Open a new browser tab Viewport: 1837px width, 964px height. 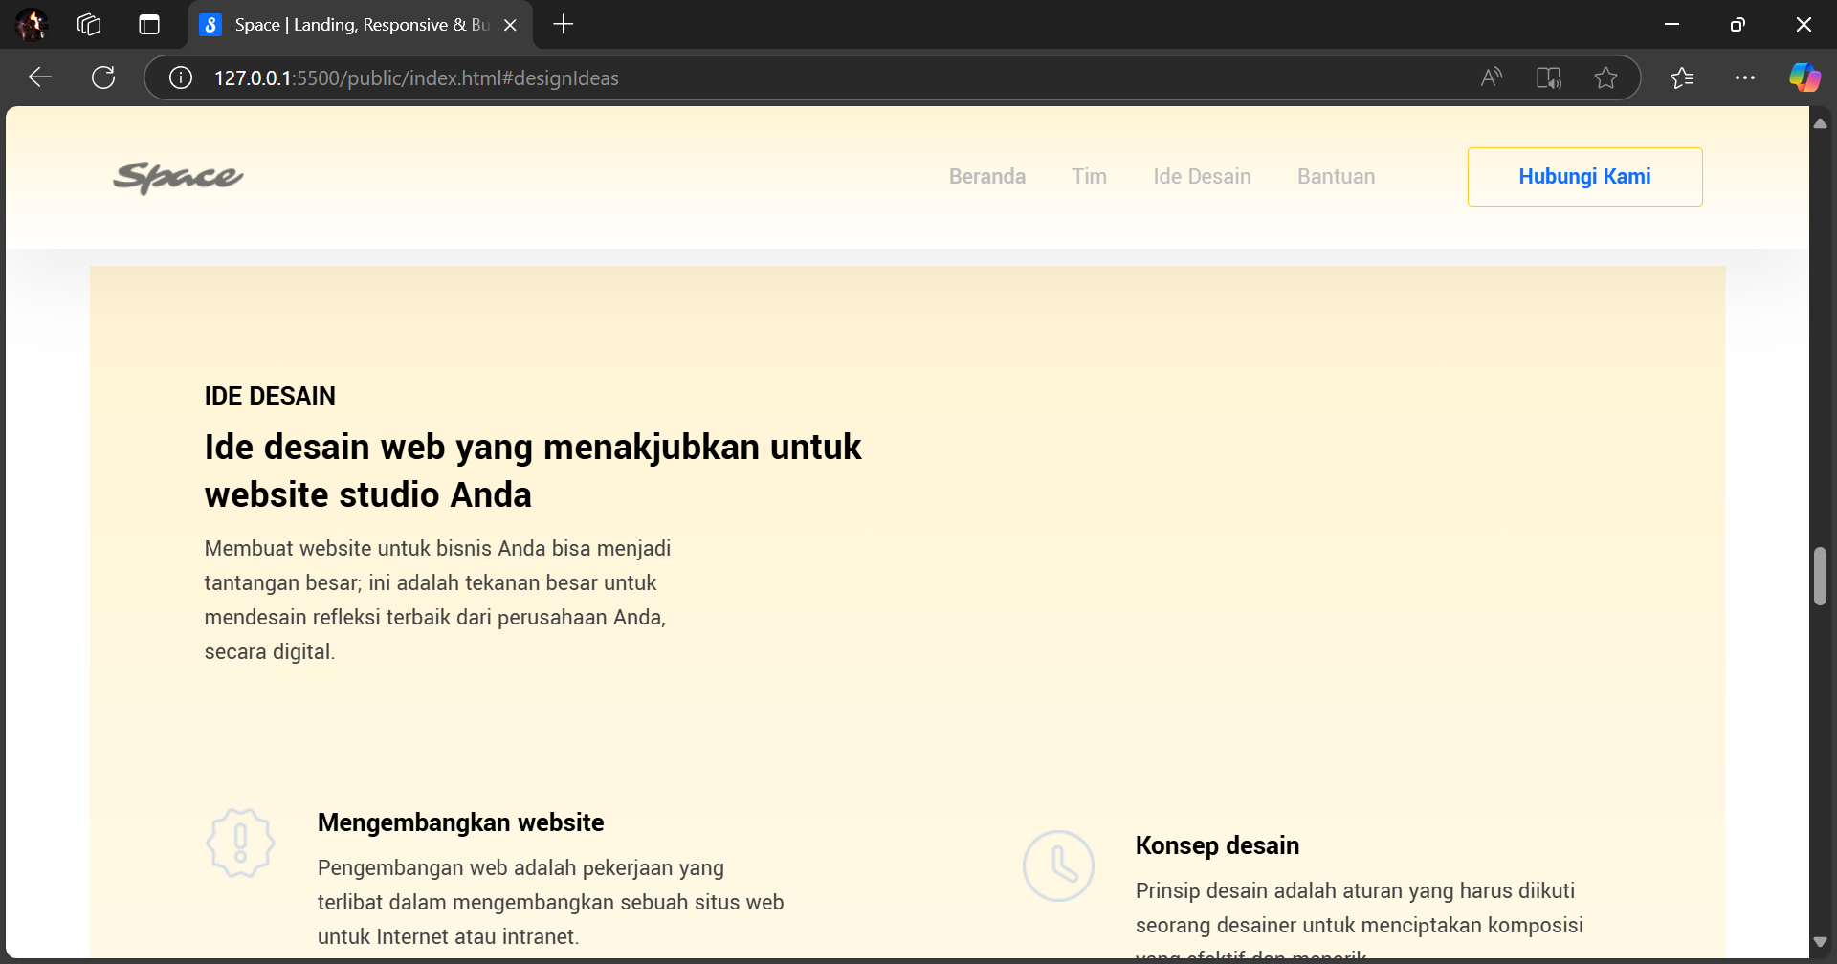(564, 25)
